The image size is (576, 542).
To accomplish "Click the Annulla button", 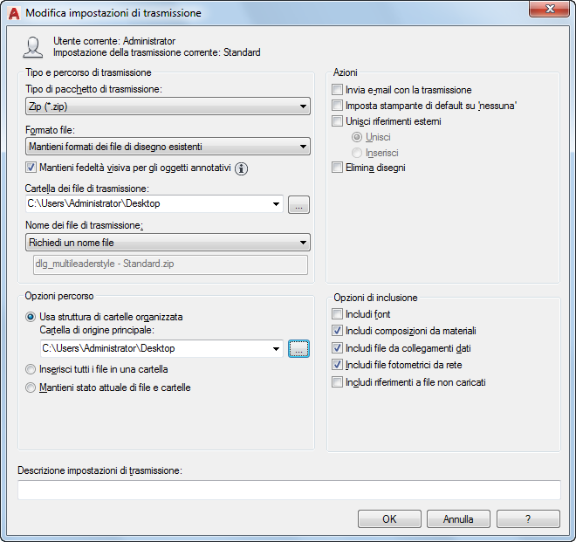I will (458, 518).
